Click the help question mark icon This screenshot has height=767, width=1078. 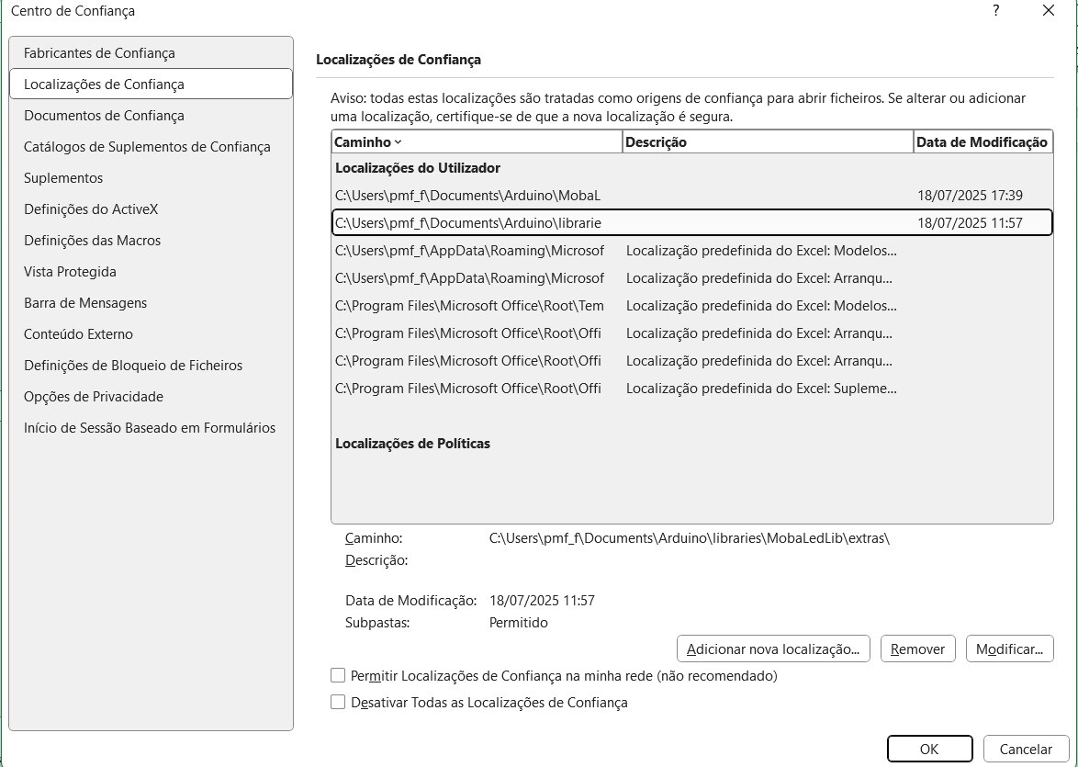tap(996, 11)
